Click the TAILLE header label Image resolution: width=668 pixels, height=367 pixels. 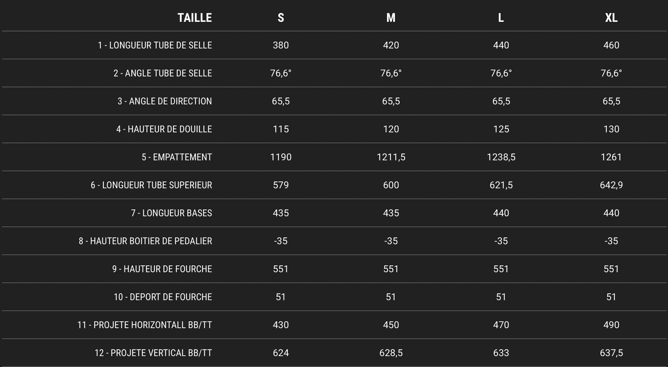pyautogui.click(x=194, y=18)
